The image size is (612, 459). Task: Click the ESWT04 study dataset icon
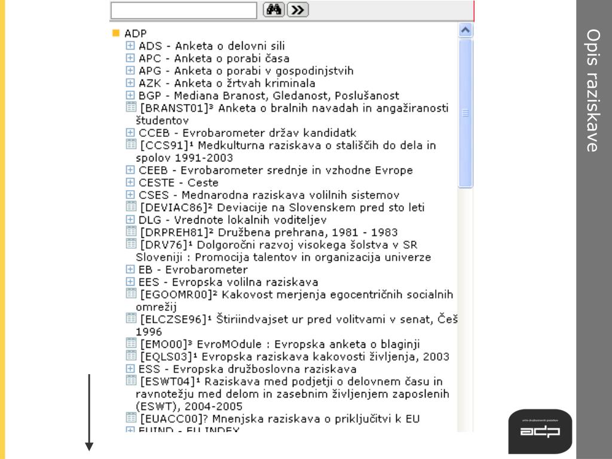pos(131,380)
